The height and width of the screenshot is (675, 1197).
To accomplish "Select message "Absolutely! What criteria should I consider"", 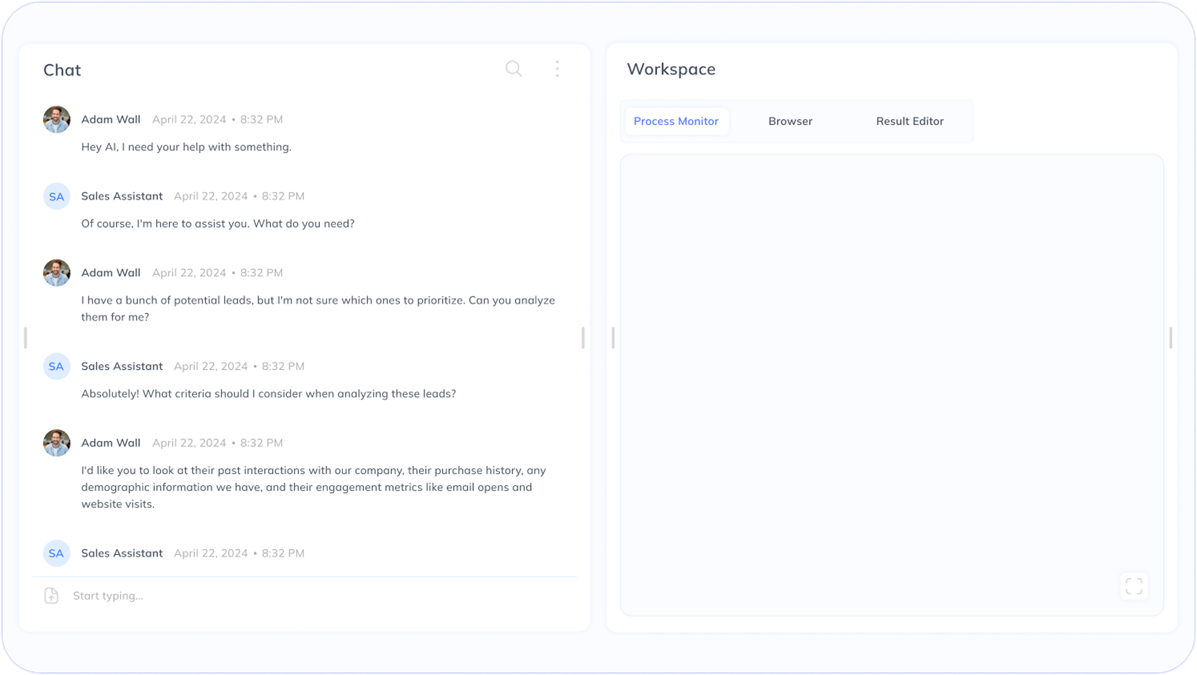I will (268, 393).
